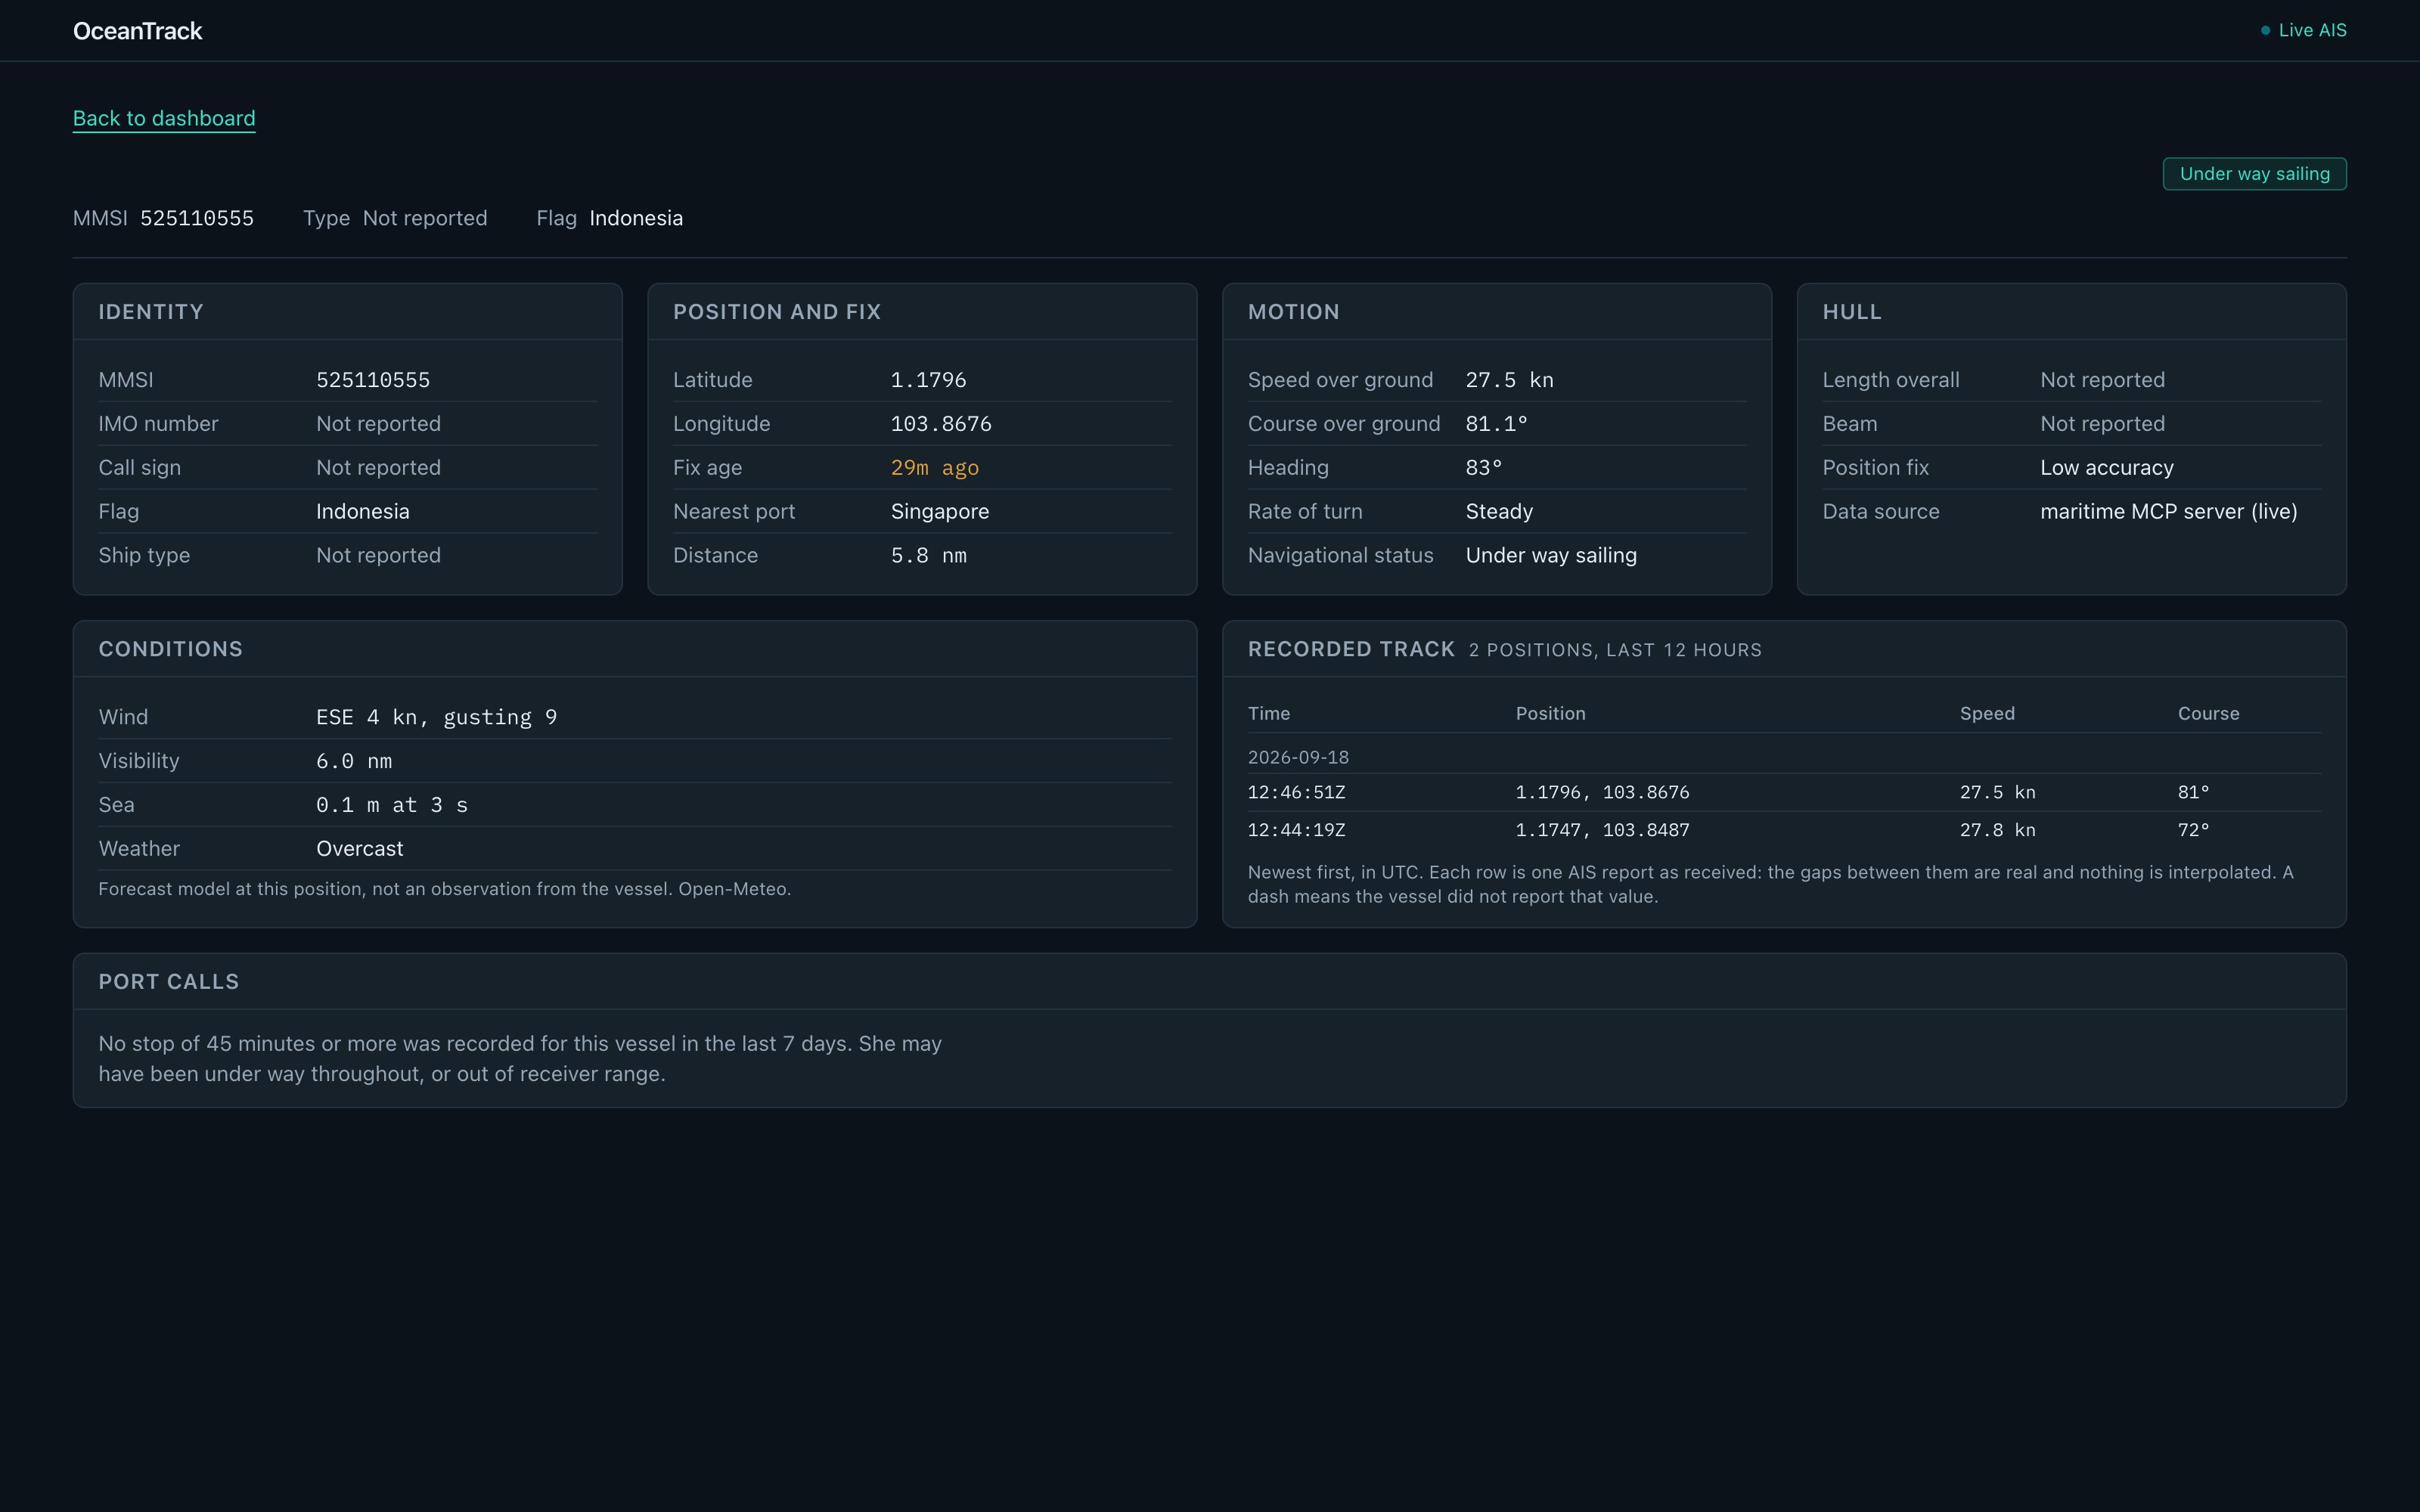2420x1512 pixels.
Task: Click Speed over ground 27.5 kn
Action: coord(1509,380)
